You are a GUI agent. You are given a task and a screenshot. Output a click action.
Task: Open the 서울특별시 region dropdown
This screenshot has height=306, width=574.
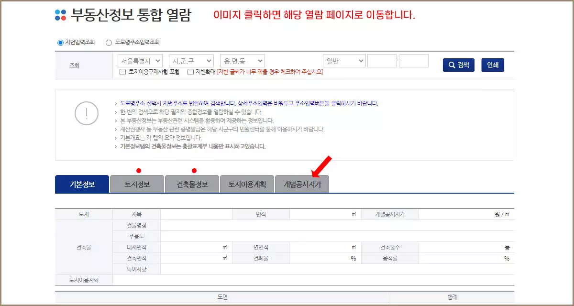click(x=141, y=61)
